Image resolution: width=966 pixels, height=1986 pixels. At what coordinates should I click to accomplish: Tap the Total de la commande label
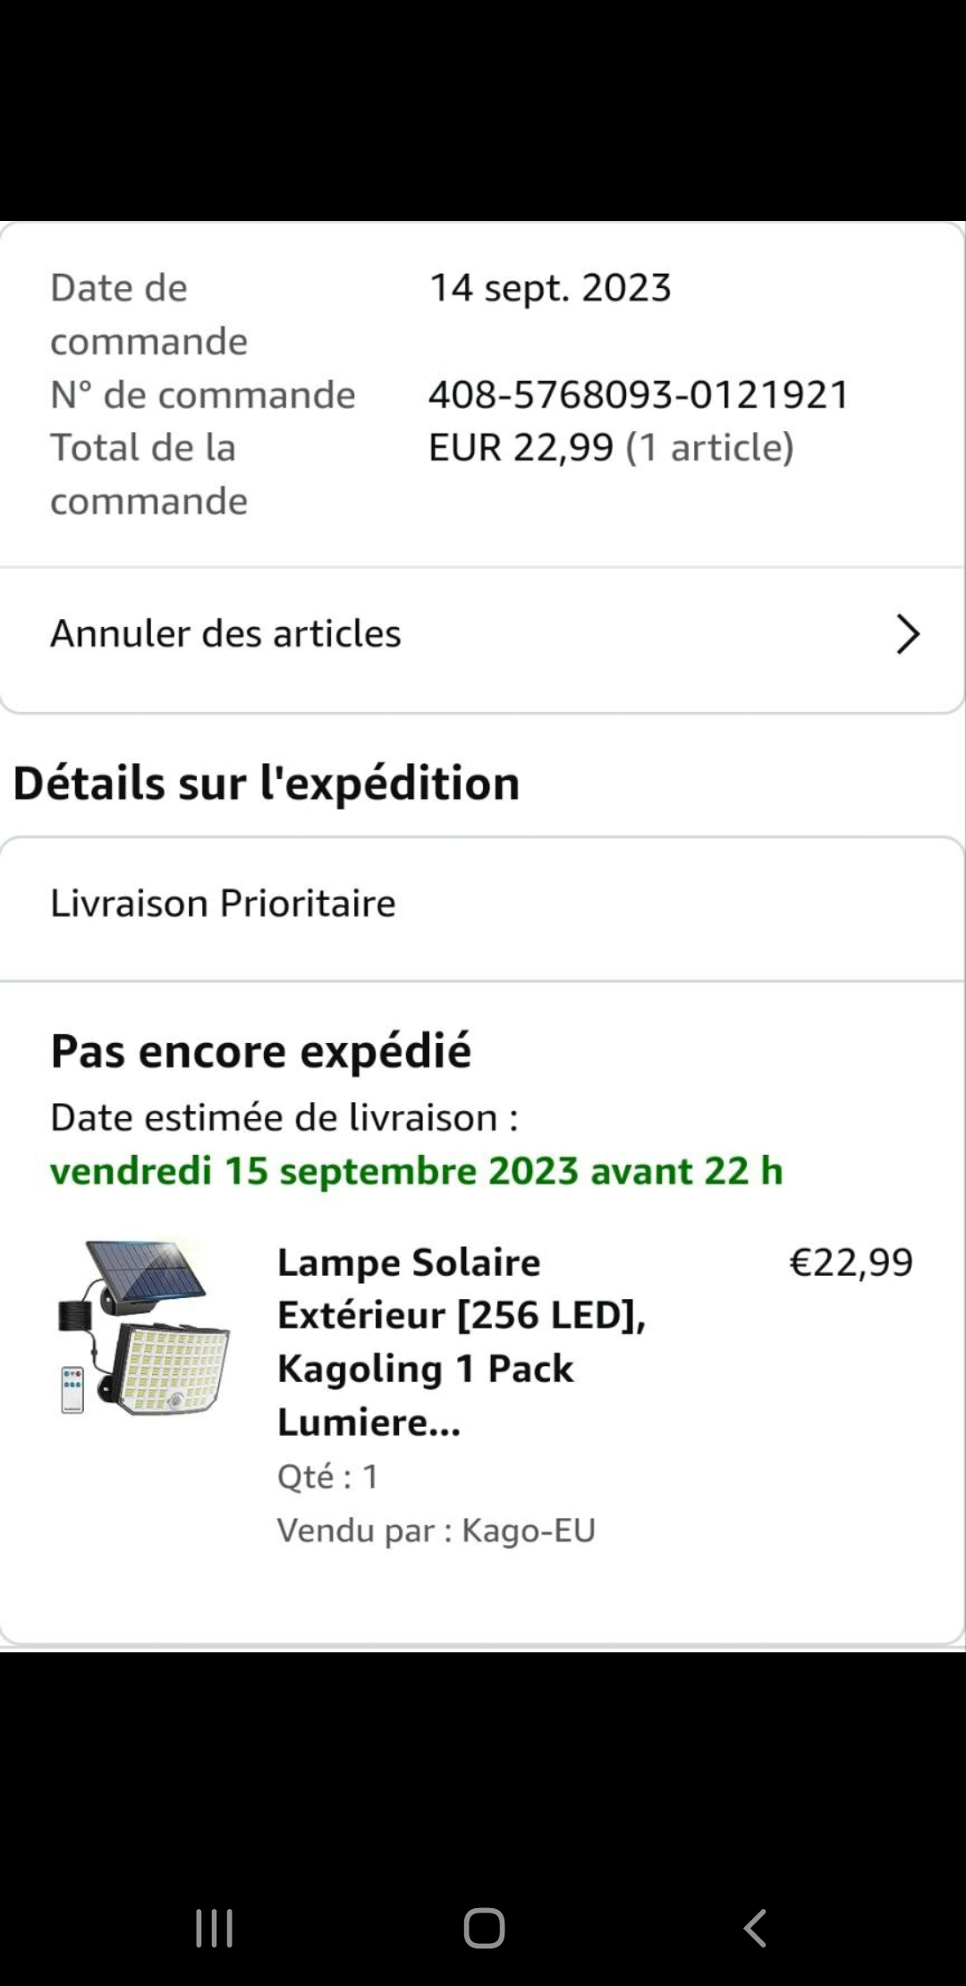[148, 474]
